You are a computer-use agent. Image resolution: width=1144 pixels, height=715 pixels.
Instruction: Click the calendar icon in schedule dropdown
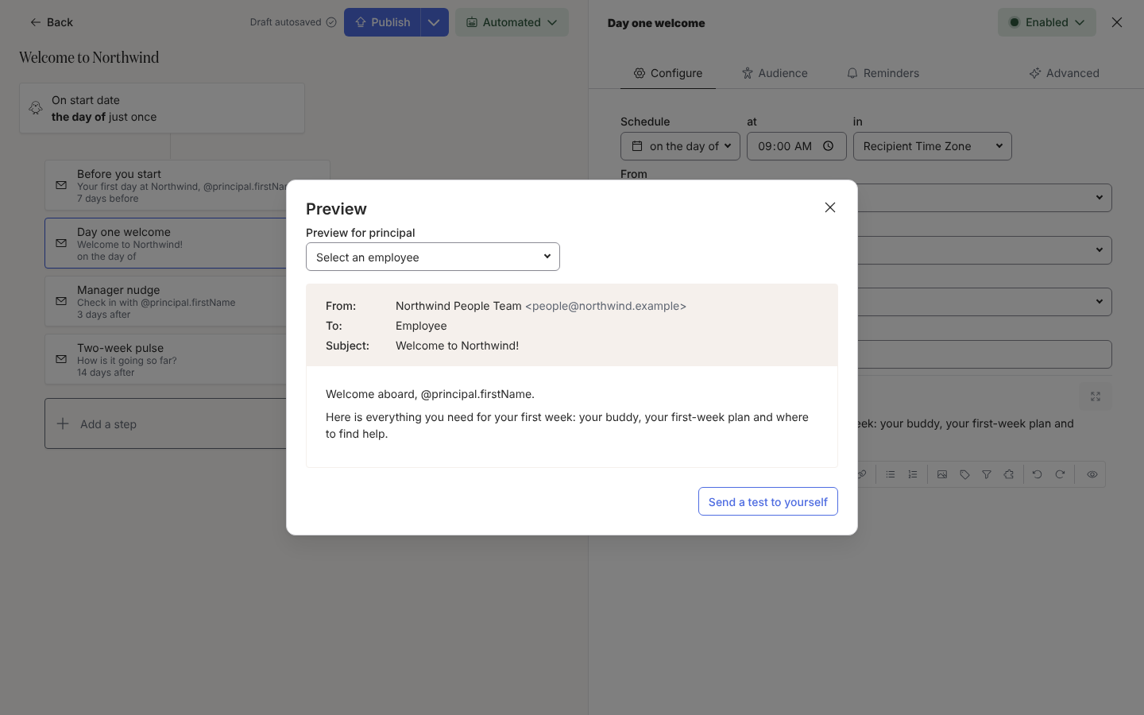click(637, 146)
